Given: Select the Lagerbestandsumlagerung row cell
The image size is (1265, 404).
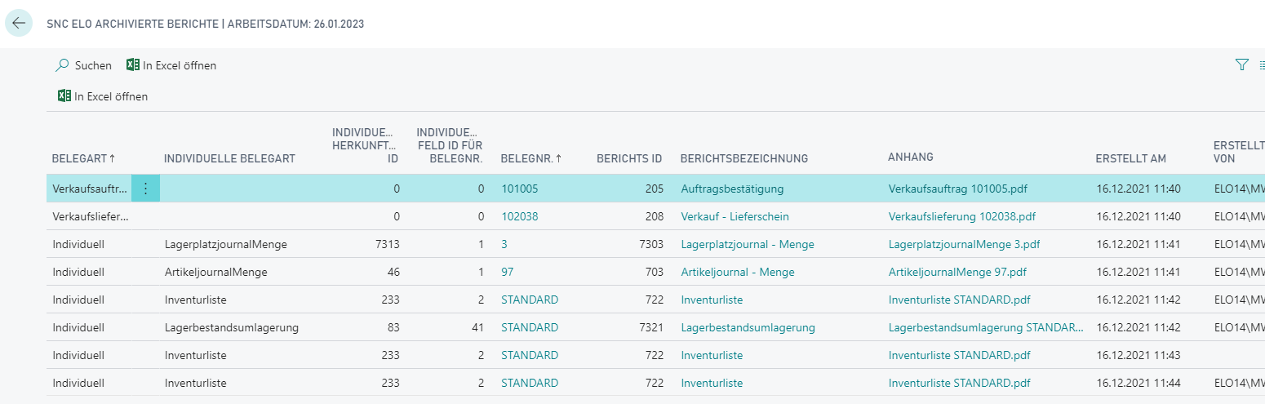Looking at the screenshot, I should coord(231,327).
